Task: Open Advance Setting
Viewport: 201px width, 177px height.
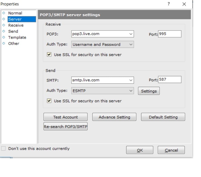Action: click(114, 117)
